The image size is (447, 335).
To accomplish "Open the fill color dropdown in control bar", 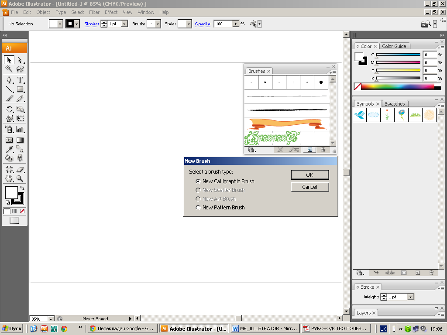I will pos(60,24).
